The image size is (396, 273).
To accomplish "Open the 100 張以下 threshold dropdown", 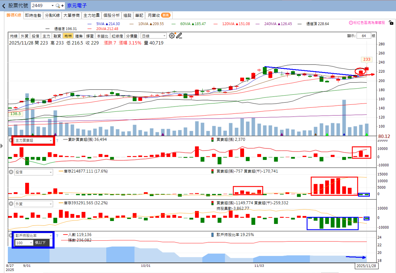I will pyautogui.click(x=24, y=243).
